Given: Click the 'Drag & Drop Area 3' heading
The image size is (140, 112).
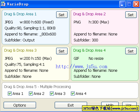Looking at the screenshot, I should (x=20, y=50).
